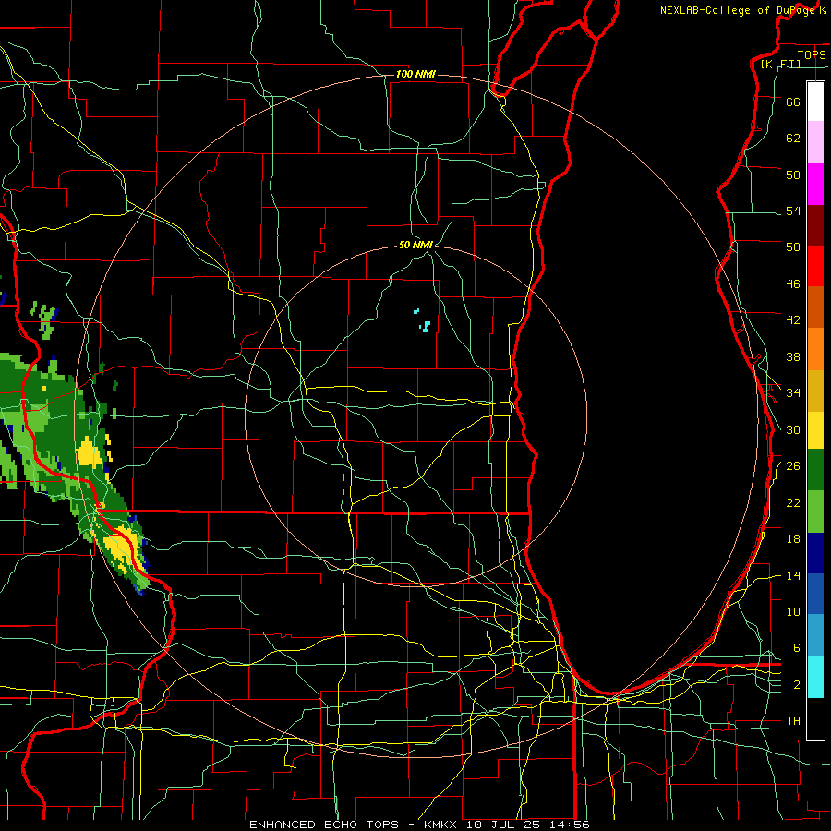This screenshot has width=831, height=831.
Task: Click the 18 legend value
Action: [x=793, y=539]
